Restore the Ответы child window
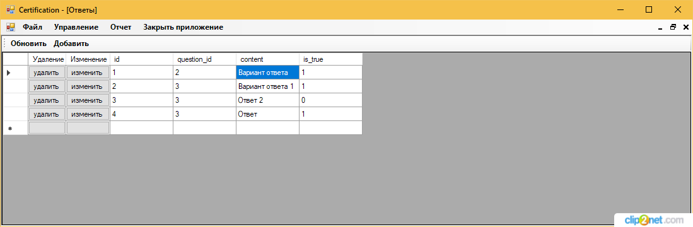The width and height of the screenshot is (693, 227). [673, 27]
